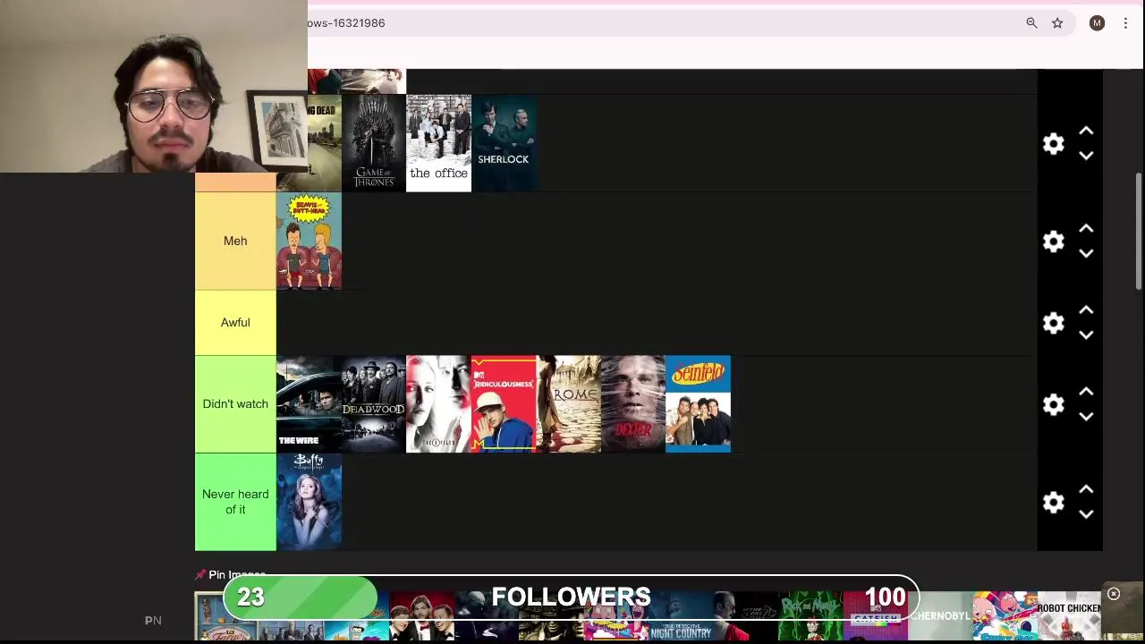Select the Game of Thrones poster

pos(374,143)
